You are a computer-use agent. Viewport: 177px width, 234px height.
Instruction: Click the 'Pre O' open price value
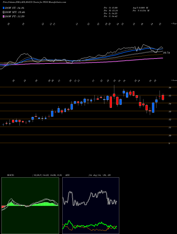(110, 8)
